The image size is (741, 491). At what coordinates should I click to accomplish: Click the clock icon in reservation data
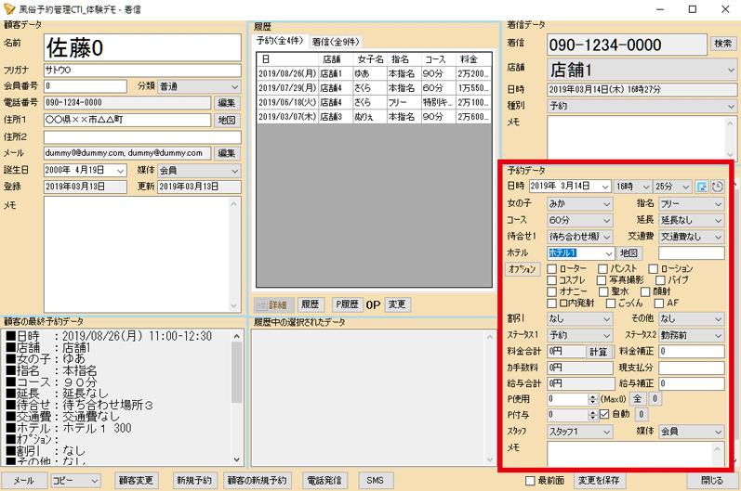click(x=717, y=187)
